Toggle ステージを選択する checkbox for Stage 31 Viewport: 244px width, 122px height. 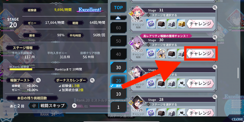pos(148,15)
